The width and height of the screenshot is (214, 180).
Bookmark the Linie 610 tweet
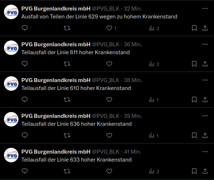pyautogui.click(x=194, y=100)
